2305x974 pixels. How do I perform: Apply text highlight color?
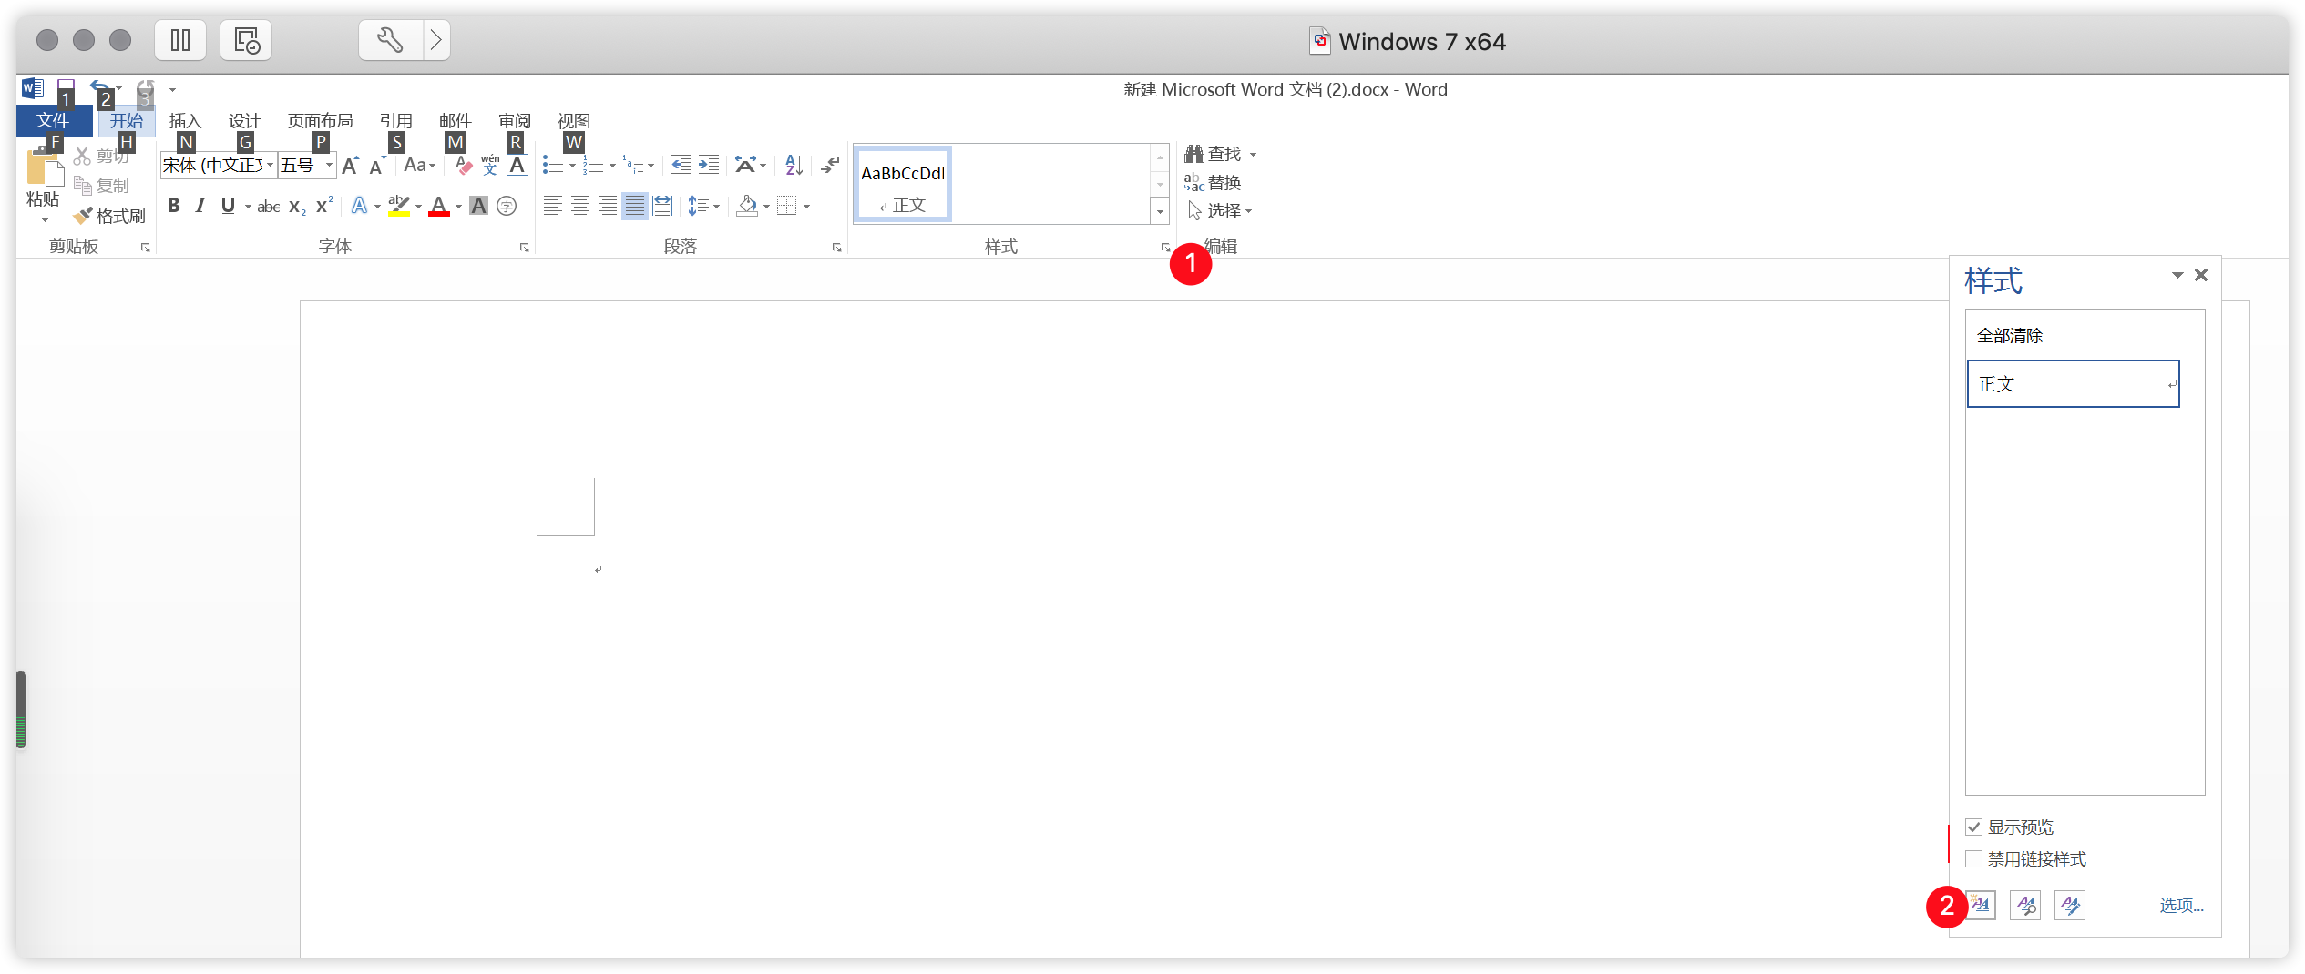(398, 207)
